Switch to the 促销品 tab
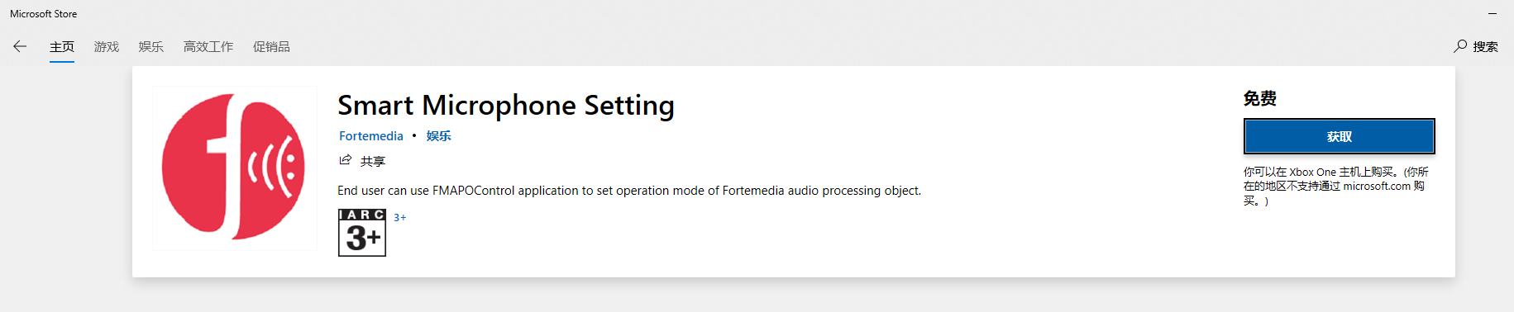The height and width of the screenshot is (312, 1514). 271,47
